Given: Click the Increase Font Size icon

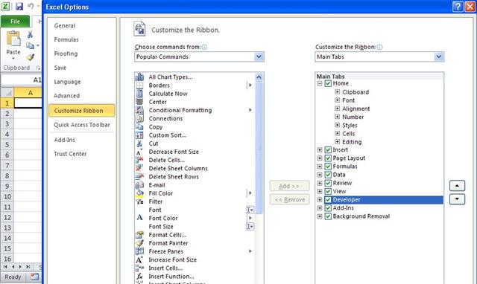Looking at the screenshot, I should 139,259.
